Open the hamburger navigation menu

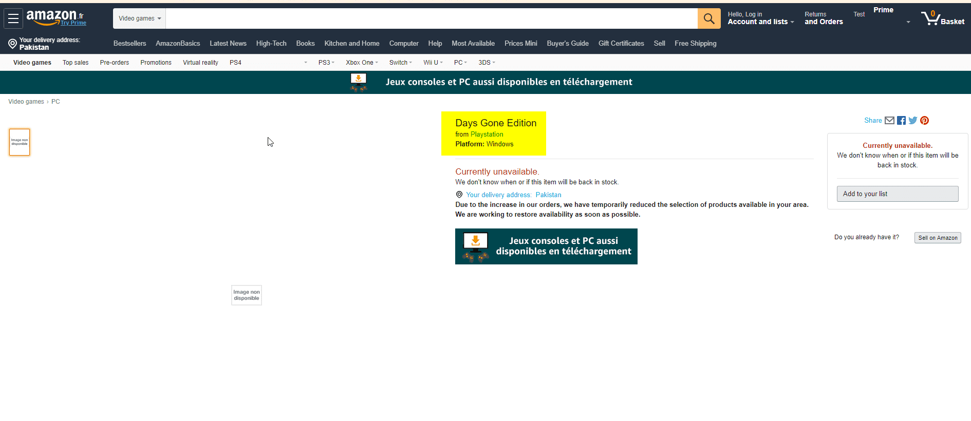13,18
